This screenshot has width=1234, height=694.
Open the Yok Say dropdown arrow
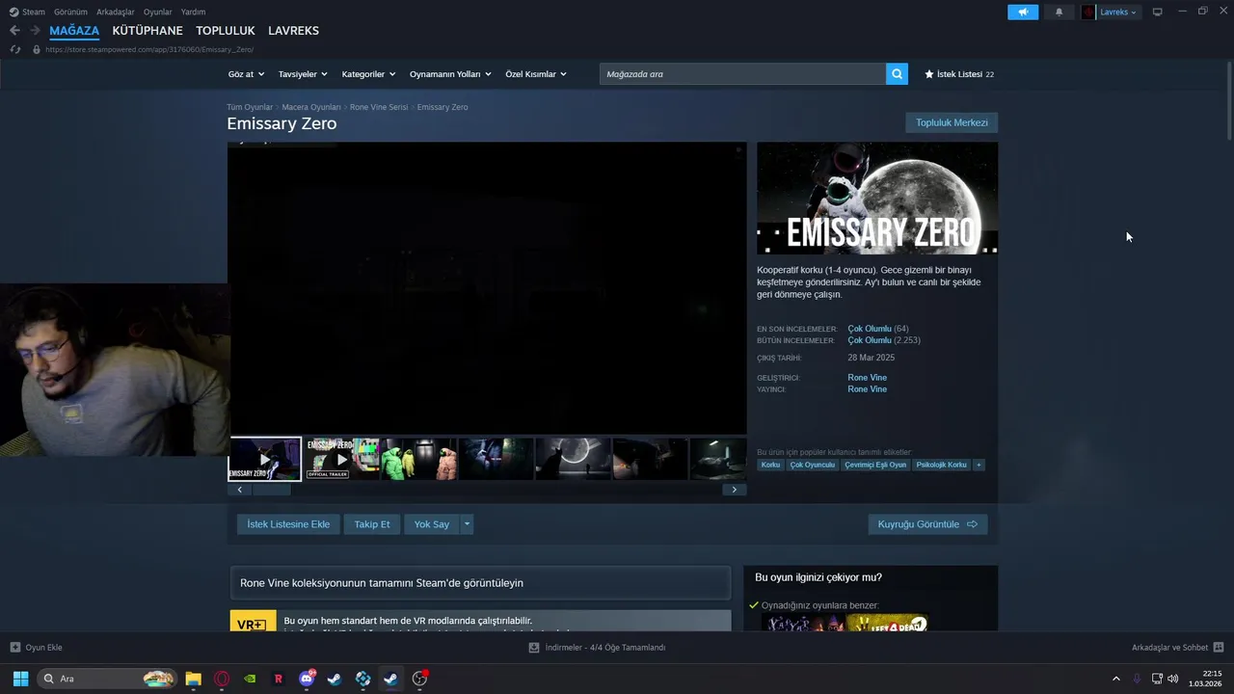(467, 524)
